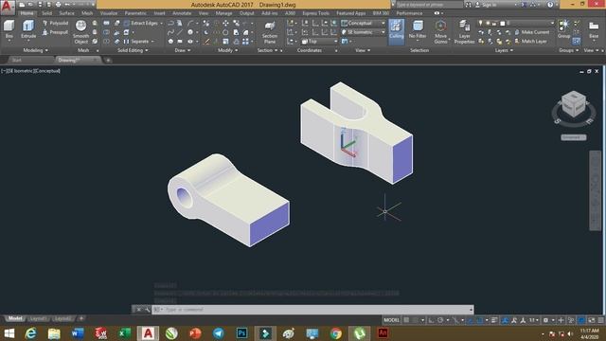The image size is (606, 341).
Task: Click the Extrude tool
Action: tap(28, 29)
